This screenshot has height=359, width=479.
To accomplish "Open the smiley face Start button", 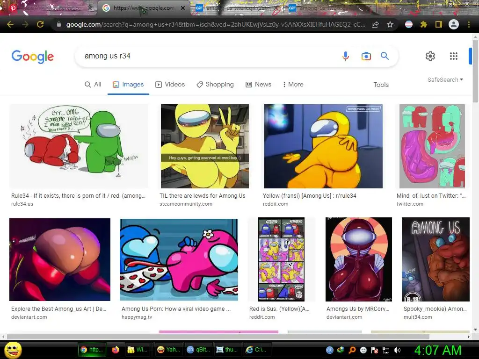I will point(13,350).
